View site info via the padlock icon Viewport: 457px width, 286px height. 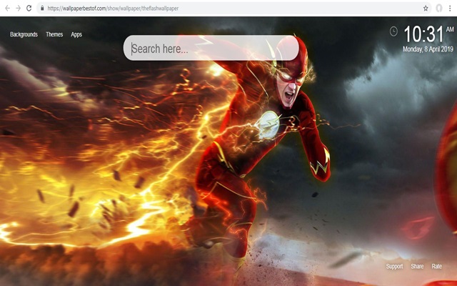(42, 8)
